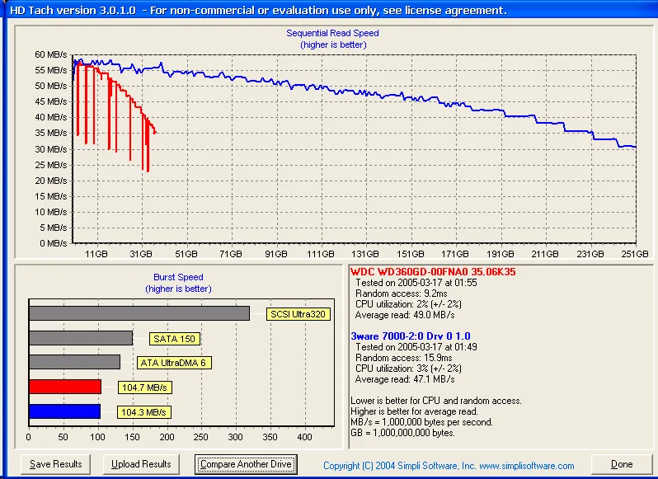The height and width of the screenshot is (479, 658).
Task: Select the WDC WD360GD drive heading
Action: coord(434,271)
